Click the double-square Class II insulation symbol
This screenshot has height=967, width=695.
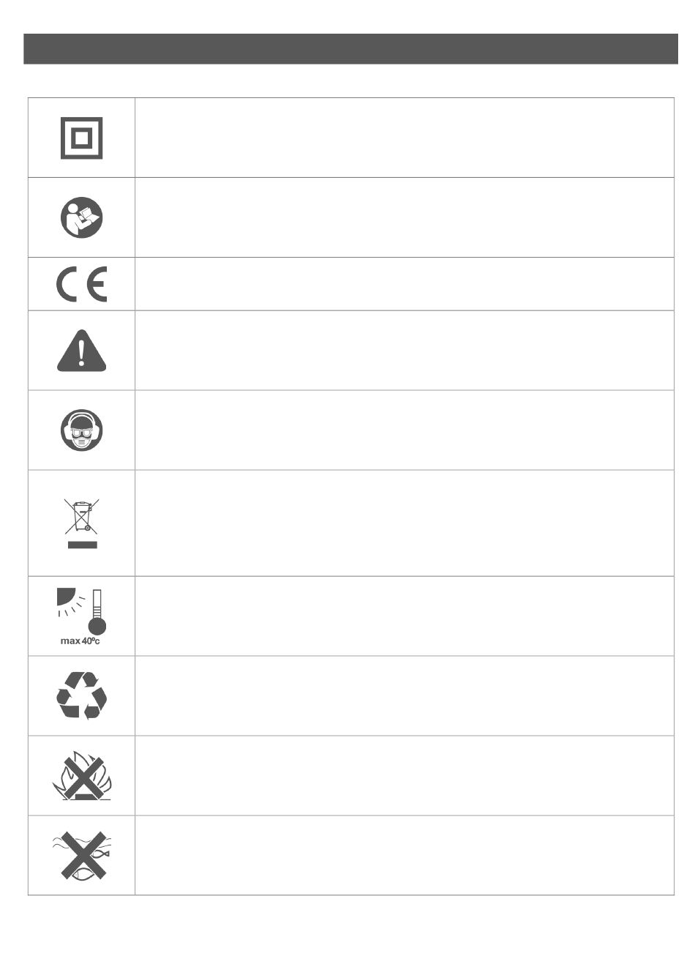81,138
